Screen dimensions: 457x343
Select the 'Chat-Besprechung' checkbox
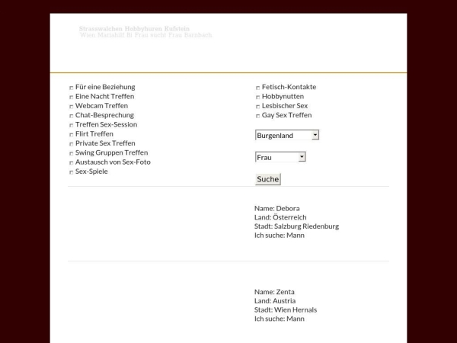pos(71,116)
